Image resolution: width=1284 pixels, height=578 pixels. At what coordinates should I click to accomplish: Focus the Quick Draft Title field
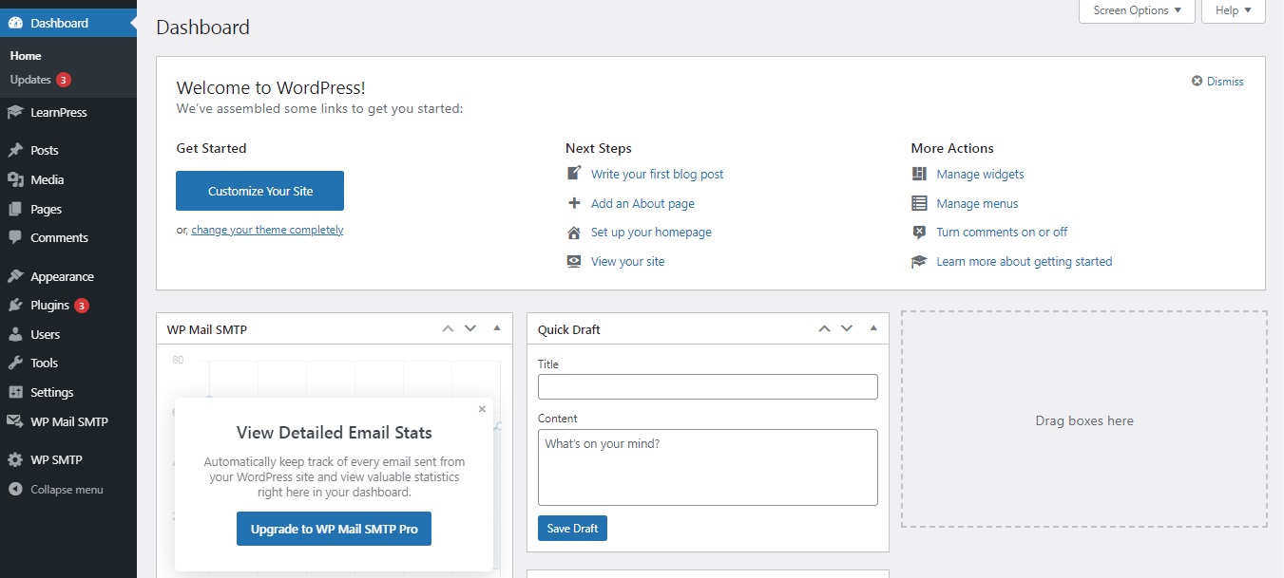coord(707,386)
